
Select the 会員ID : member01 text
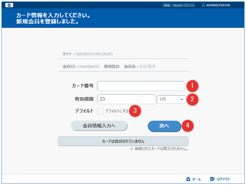pos(81,67)
